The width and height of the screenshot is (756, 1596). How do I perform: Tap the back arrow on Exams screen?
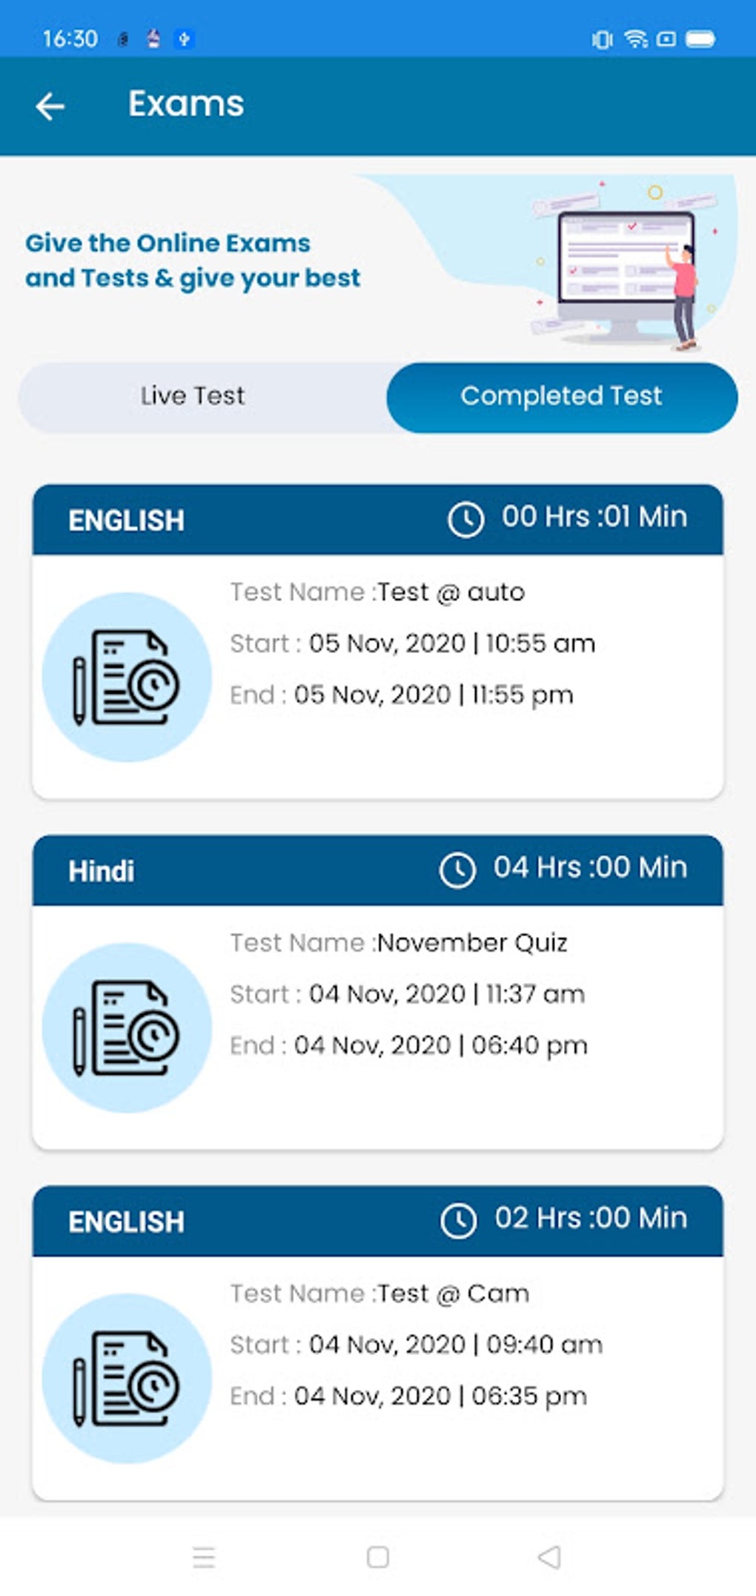click(x=49, y=105)
